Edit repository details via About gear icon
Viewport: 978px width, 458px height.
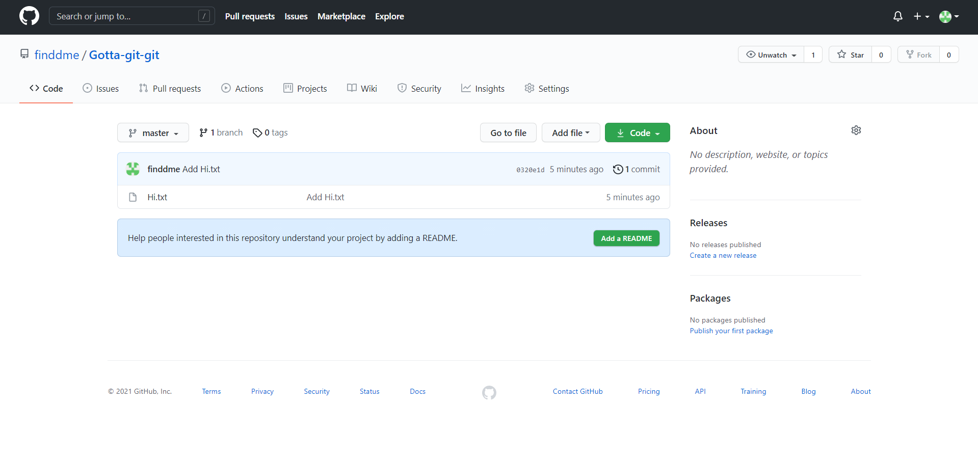856,130
